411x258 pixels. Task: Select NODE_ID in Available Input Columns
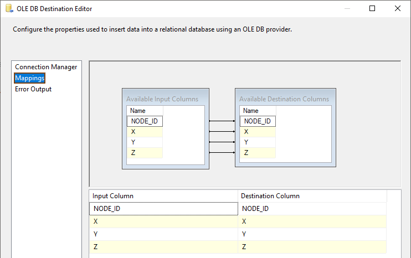(145, 121)
